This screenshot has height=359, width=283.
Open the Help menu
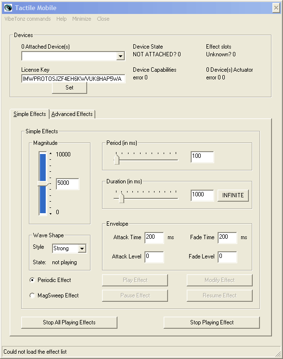[61, 19]
